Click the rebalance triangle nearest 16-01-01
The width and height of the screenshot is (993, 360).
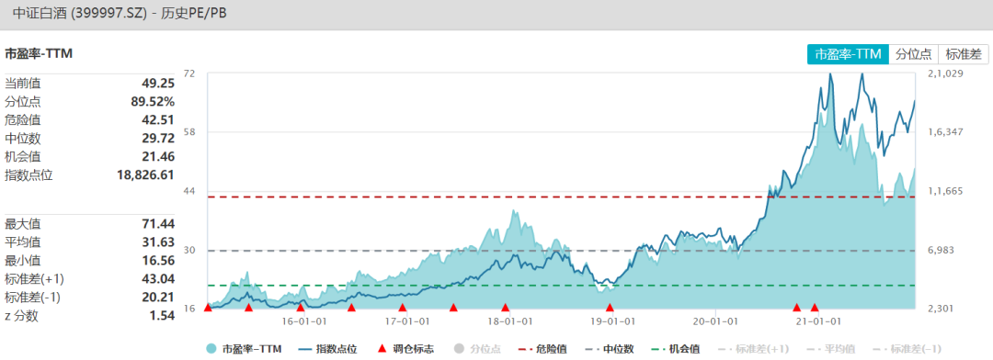point(301,308)
